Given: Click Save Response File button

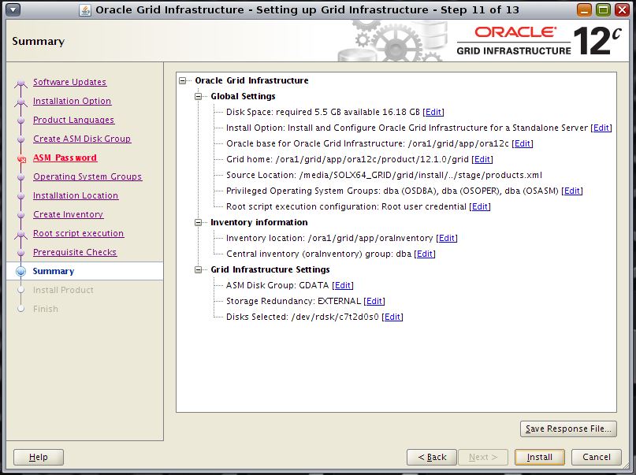Looking at the screenshot, I should [568, 429].
